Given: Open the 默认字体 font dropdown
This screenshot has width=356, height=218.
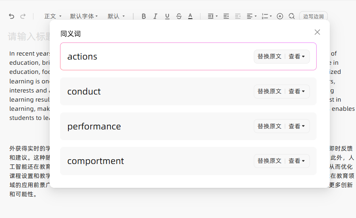Looking at the screenshot, I should 84,16.
